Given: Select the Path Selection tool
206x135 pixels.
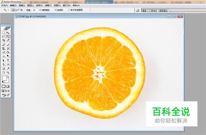Looking at the screenshot, I should pos(4,60).
